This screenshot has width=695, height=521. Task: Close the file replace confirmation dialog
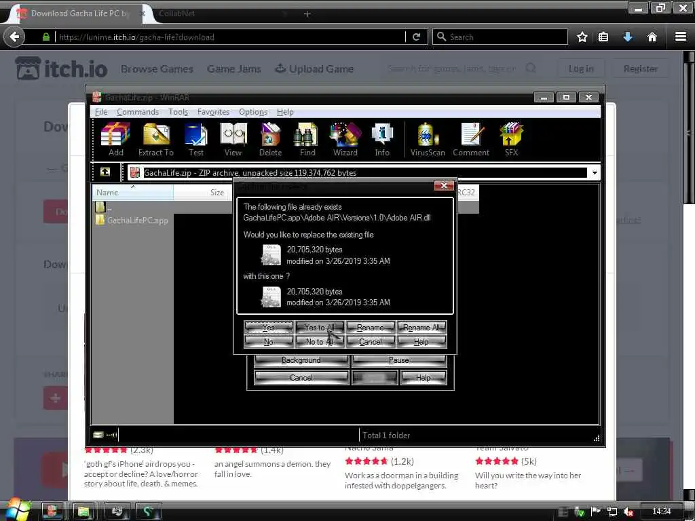444,186
